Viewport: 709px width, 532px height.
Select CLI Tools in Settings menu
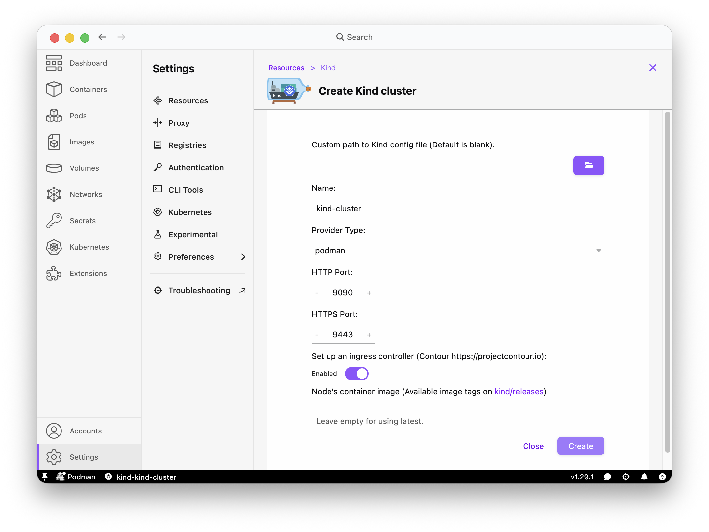198,190
